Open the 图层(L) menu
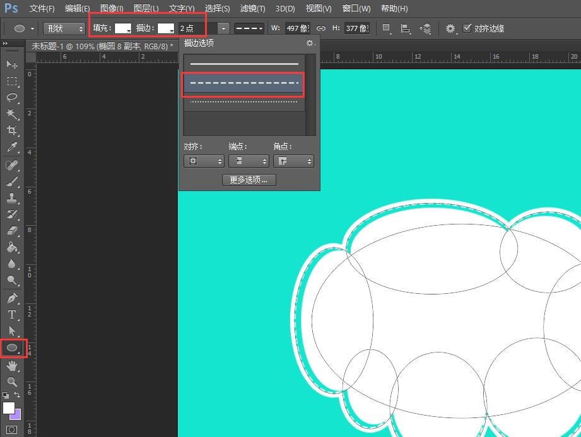This screenshot has height=437, width=581. (146, 9)
